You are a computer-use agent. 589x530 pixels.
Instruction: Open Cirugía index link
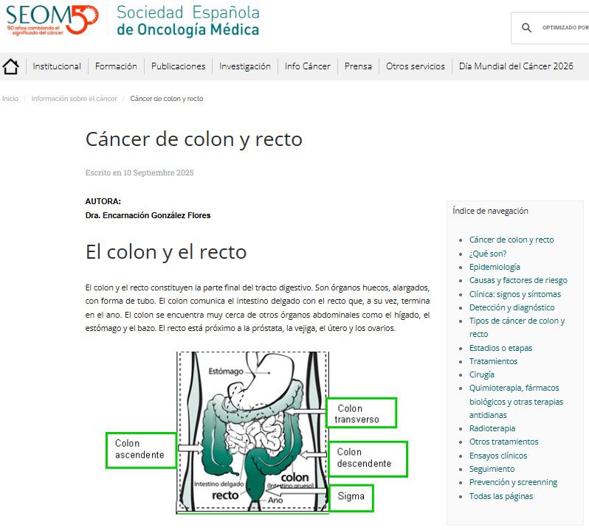[x=481, y=374]
